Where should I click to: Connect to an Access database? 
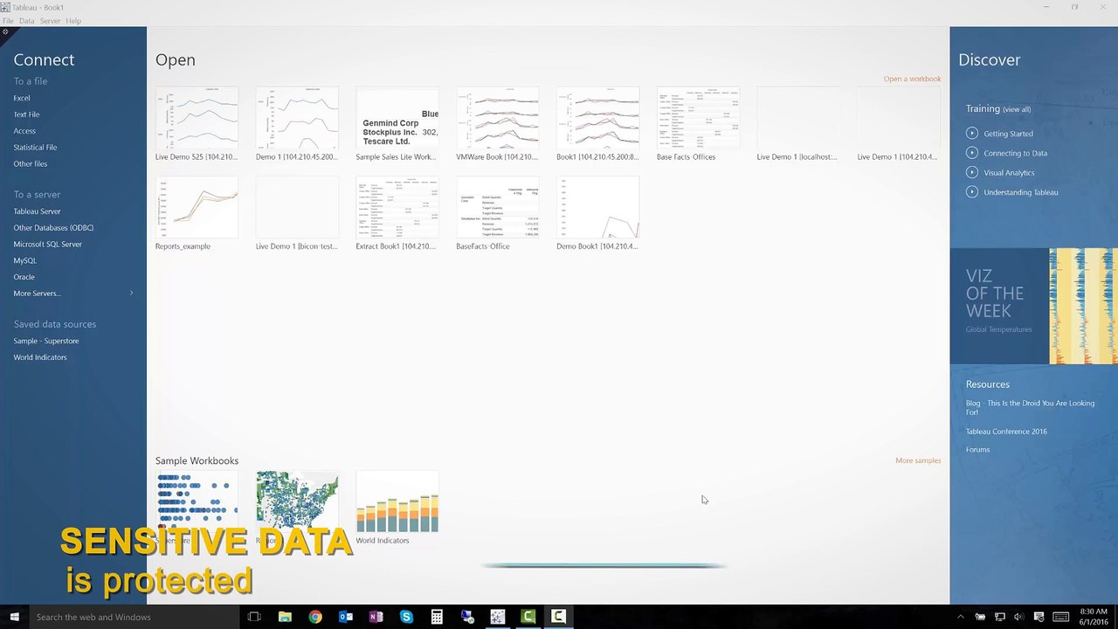24,131
